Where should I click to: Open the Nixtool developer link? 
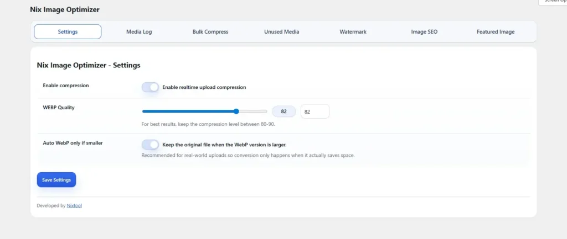pos(74,206)
